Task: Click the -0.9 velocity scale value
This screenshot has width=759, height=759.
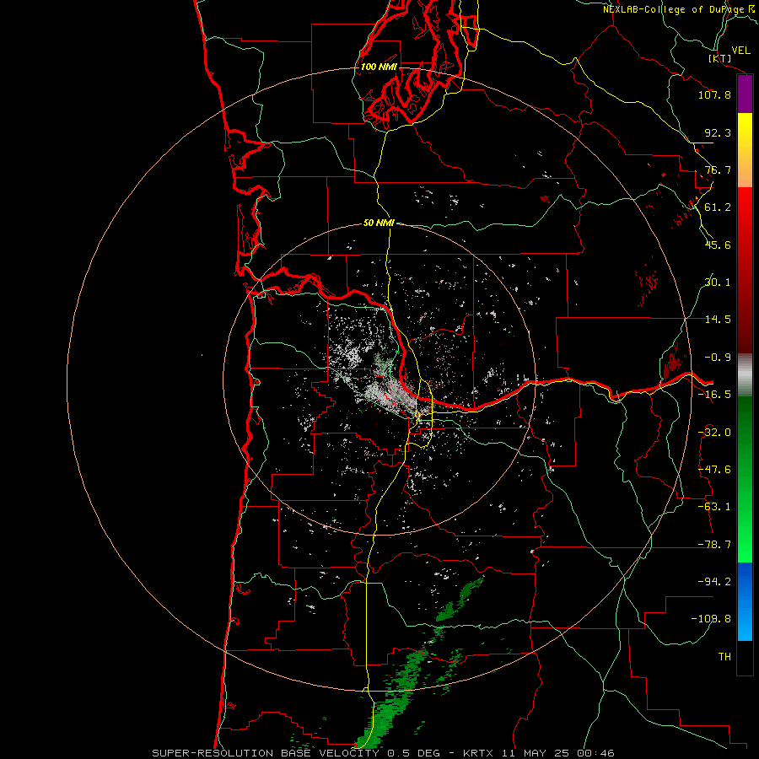Action: tap(718, 358)
